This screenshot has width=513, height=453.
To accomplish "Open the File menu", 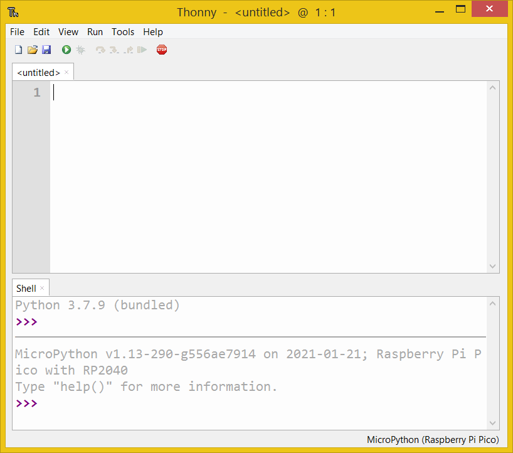I will 17,32.
